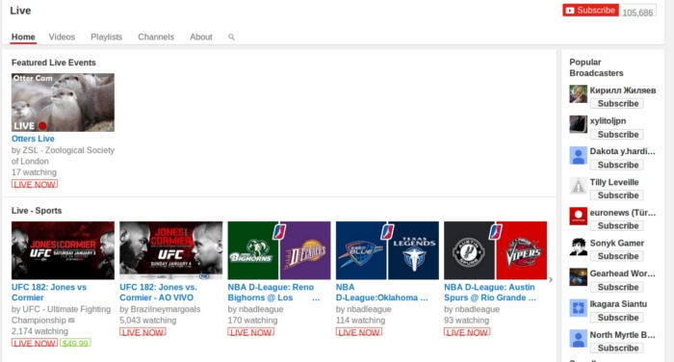Open Gearhead Wor... avatar icon
Image resolution: width=674 pixels, height=362 pixels.
pyautogui.click(x=578, y=277)
